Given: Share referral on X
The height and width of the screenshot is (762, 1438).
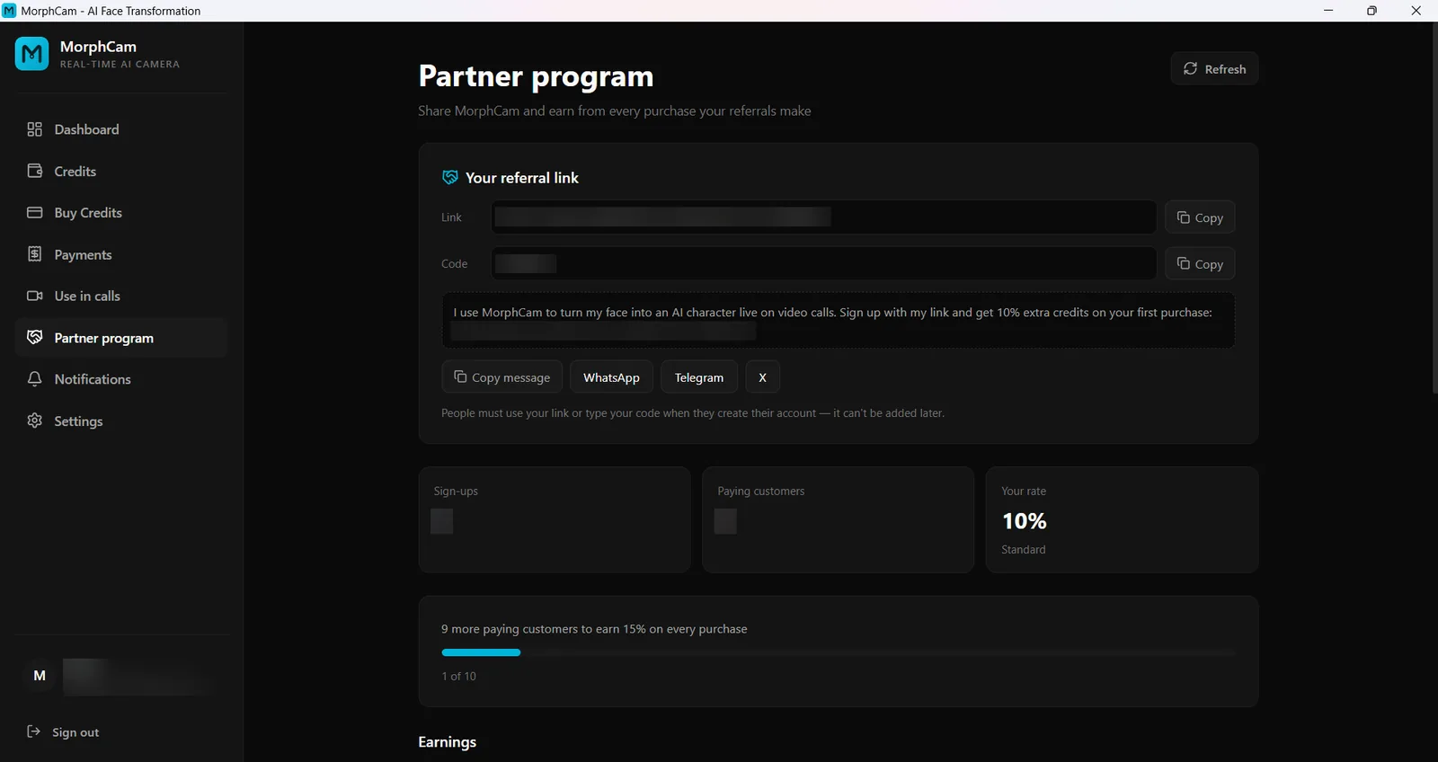Looking at the screenshot, I should tap(762, 377).
